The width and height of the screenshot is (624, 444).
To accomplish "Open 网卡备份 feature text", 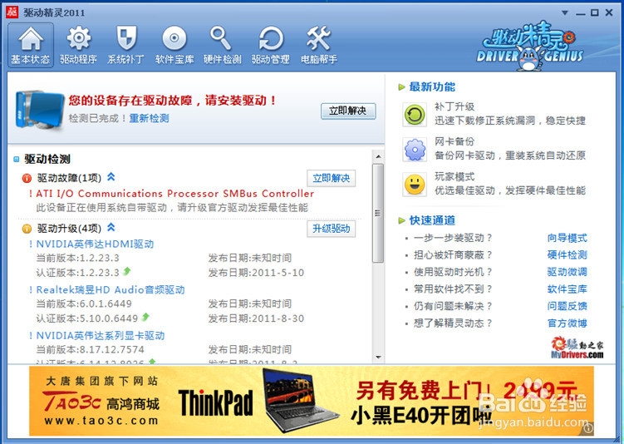I will point(454,141).
